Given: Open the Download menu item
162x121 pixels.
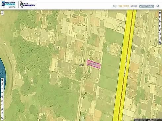Looking at the screenshot, I should click(134, 6).
